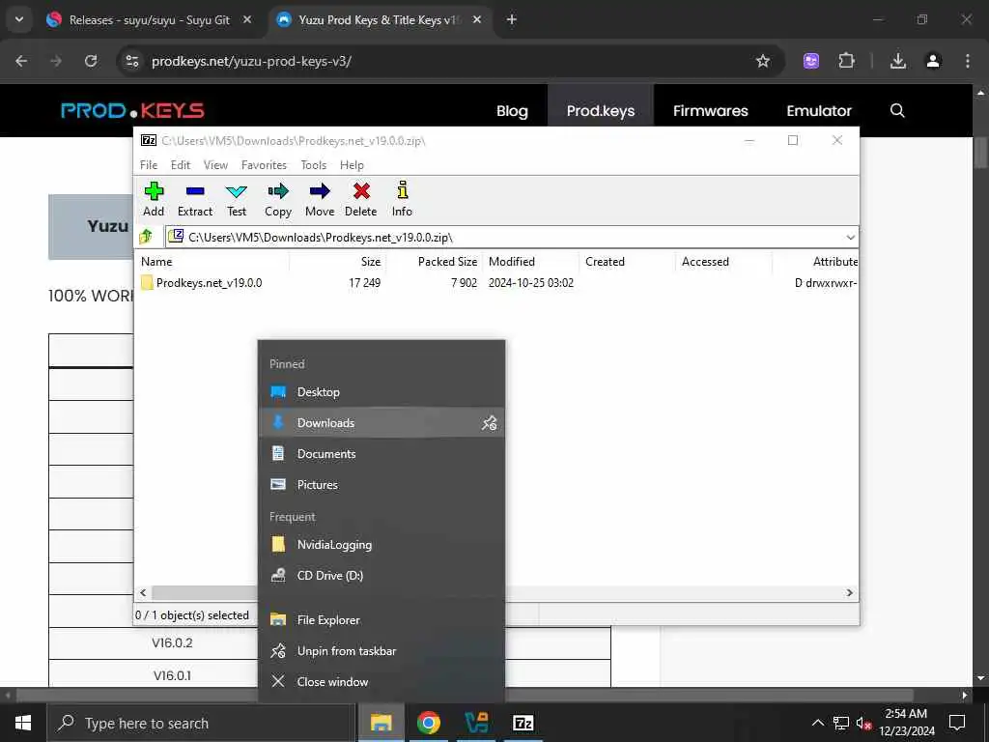This screenshot has height=742, width=989.
Task: Open the Blog nav link
Action: [512, 111]
